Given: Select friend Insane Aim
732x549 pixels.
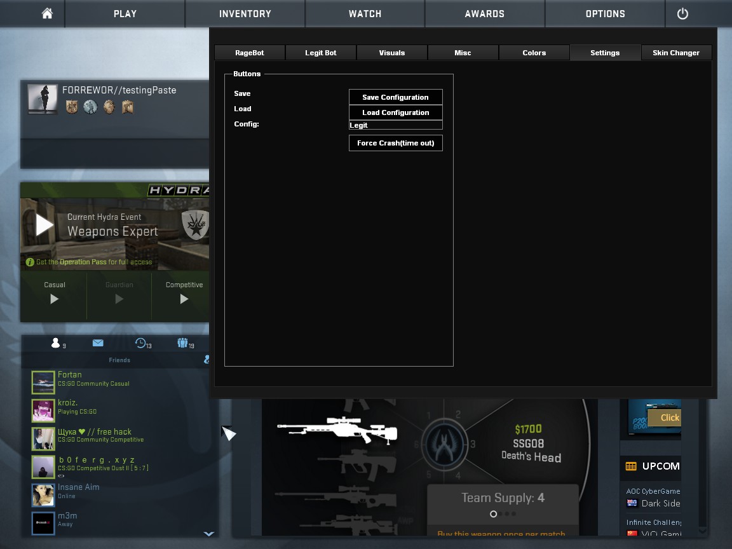Looking at the screenshot, I should pos(119,495).
